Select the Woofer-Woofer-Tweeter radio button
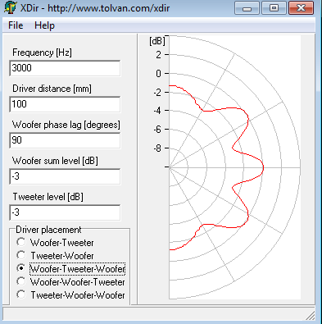This screenshot has height=324, width=322. tap(20, 281)
